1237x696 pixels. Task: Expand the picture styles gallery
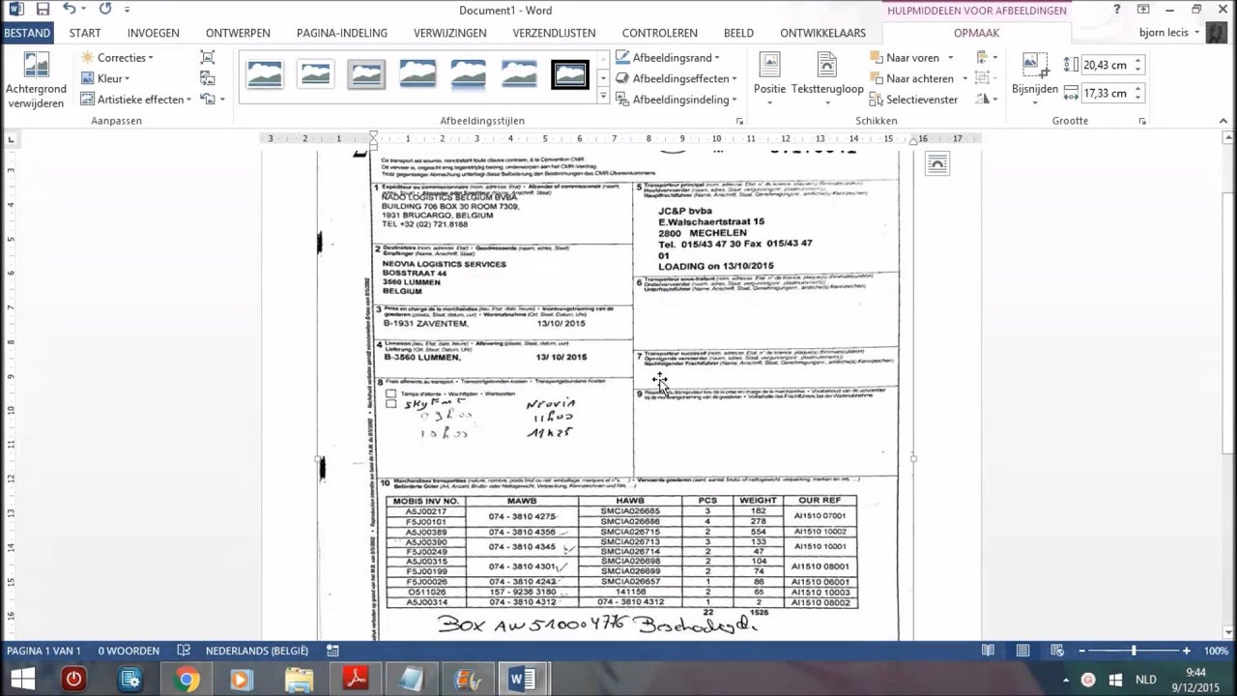(x=603, y=97)
